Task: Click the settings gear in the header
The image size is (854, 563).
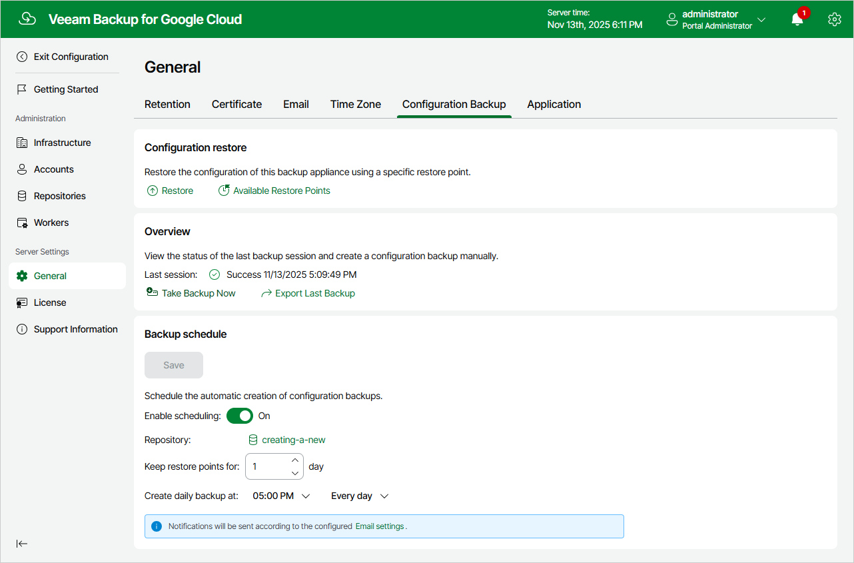Action: coord(835,19)
